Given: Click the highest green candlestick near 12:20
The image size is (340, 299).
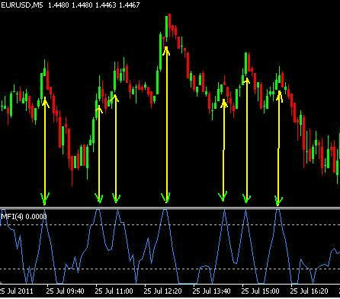Looking at the screenshot, I should 167,27.
